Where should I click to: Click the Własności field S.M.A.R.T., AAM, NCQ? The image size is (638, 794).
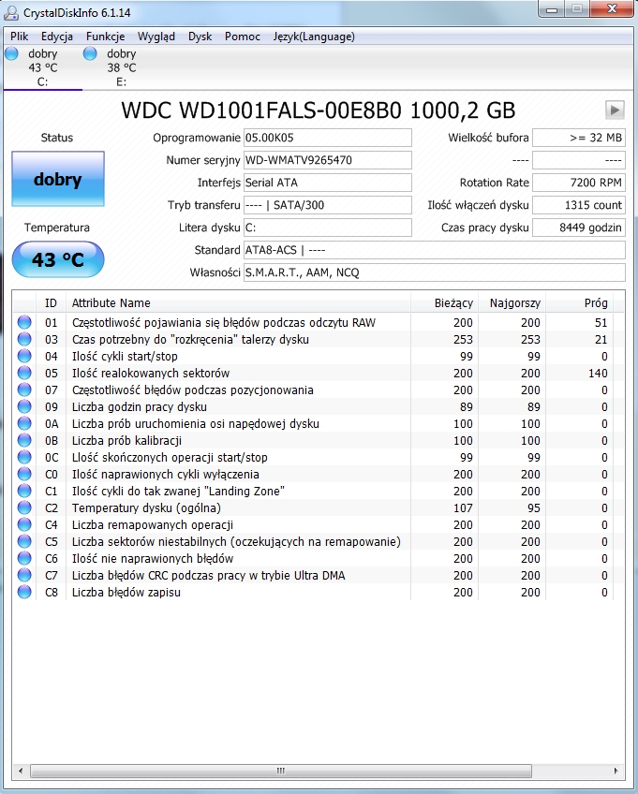pos(435,272)
